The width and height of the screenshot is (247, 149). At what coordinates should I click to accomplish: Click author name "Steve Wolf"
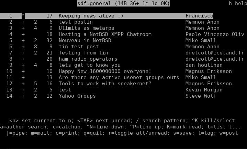pos(201,96)
